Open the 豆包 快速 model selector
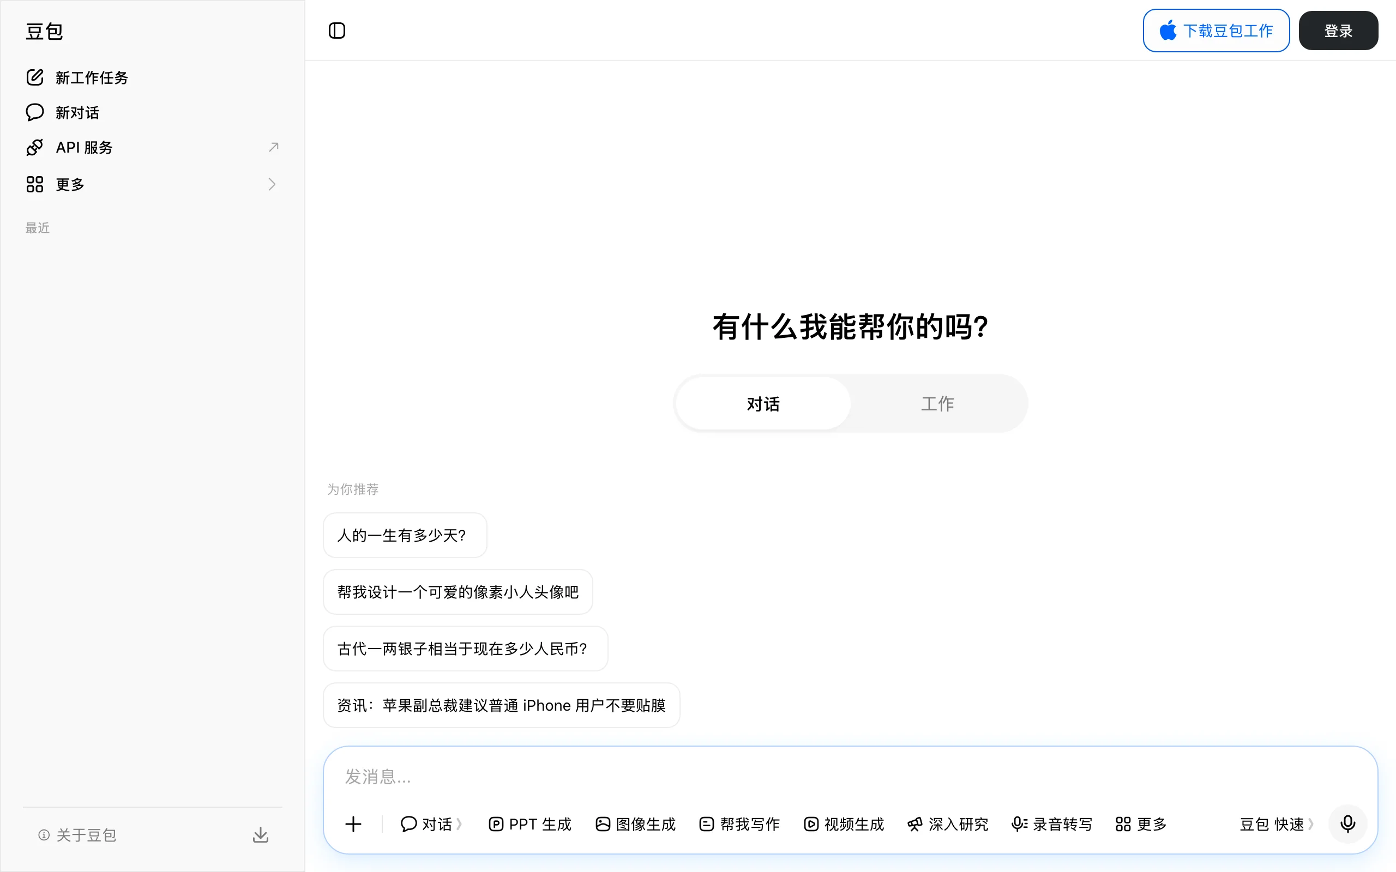Screen dimensions: 1396x872 [1277, 824]
